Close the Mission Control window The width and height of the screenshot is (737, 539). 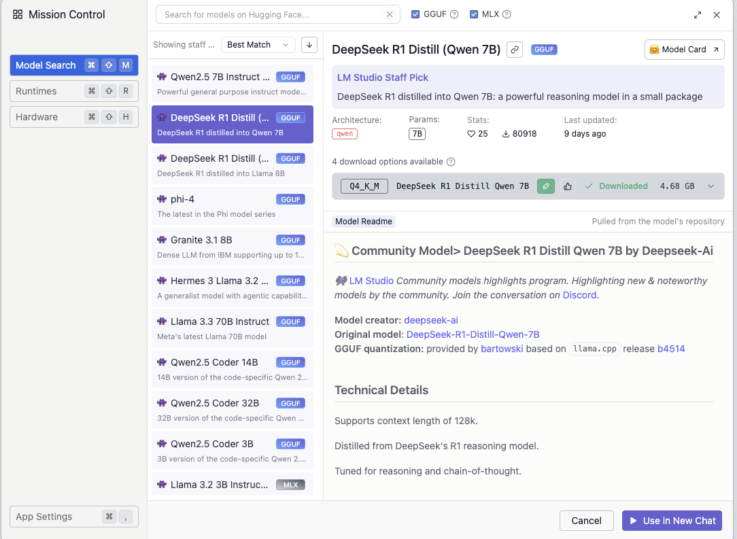click(717, 15)
